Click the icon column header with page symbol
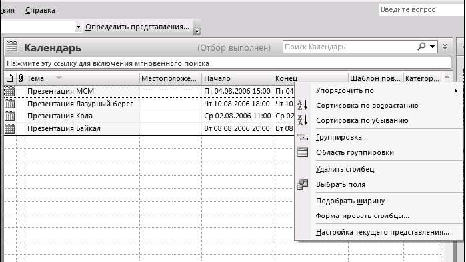The width and height of the screenshot is (466, 262). pyautogui.click(x=9, y=78)
